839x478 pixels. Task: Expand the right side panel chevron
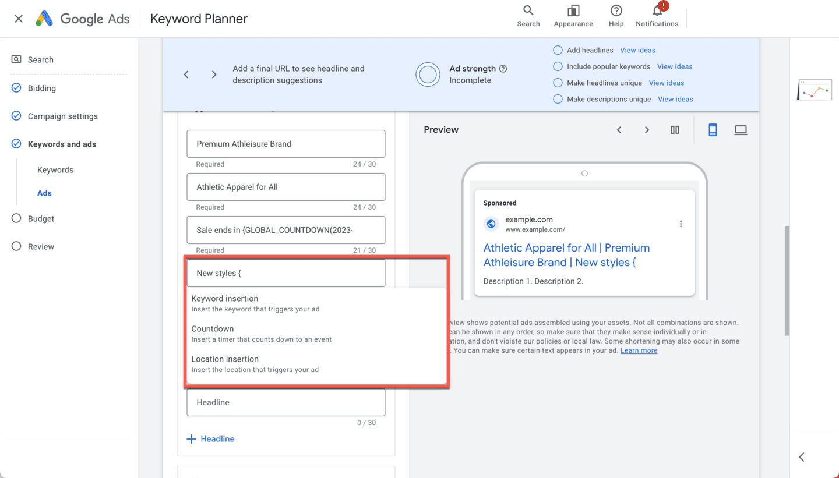(802, 457)
